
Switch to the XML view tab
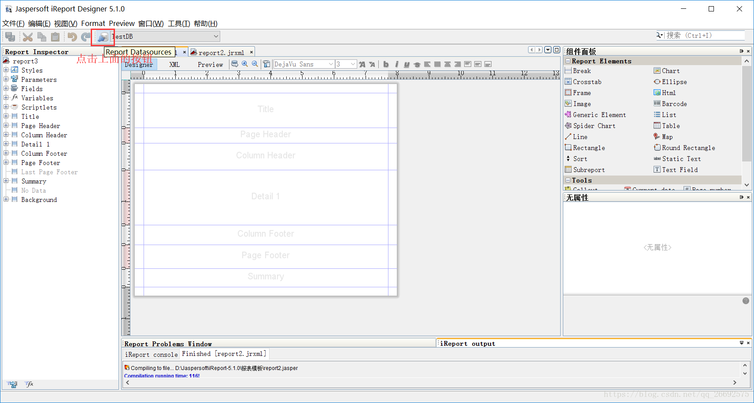coord(174,65)
